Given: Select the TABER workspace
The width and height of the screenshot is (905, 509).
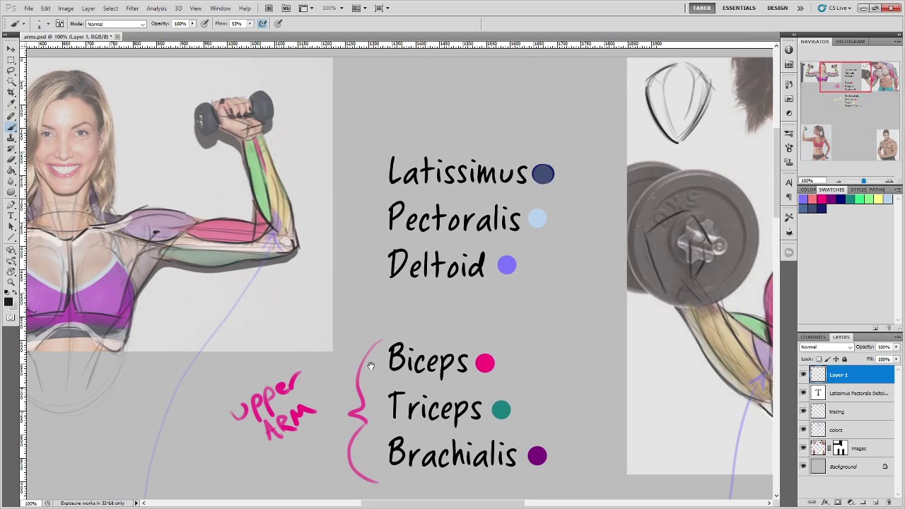Looking at the screenshot, I should [x=701, y=8].
